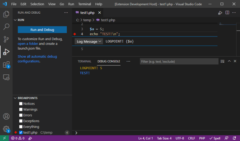Close the test1.php editor tab
The image size is (240, 141).
coord(100,13)
